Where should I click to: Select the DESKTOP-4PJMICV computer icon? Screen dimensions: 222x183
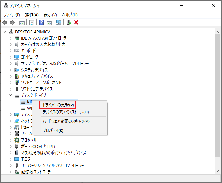tap(11, 32)
